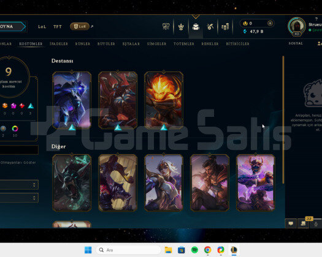Open File Explorer from taskbar
Viewport: 322px width, 257px height.
(x=168, y=250)
